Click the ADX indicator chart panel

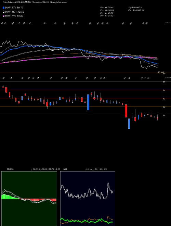pyautogui.click(x=88, y=199)
